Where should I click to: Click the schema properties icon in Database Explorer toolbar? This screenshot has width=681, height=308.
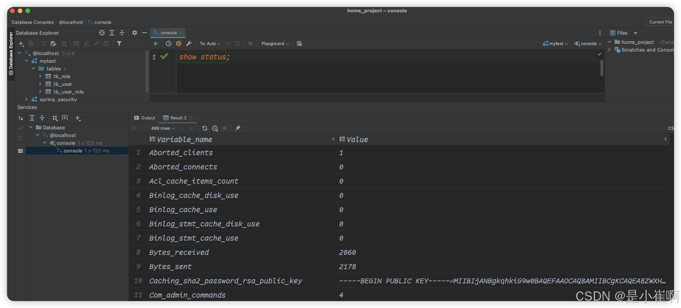point(54,44)
